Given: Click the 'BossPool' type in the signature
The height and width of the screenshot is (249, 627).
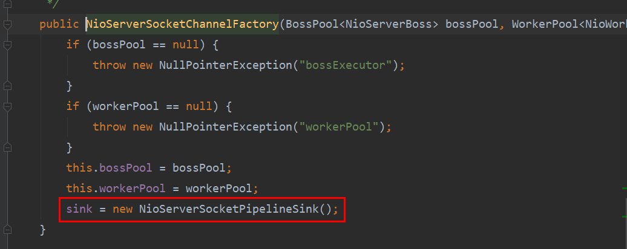Looking at the screenshot, I should pyautogui.click(x=312, y=24).
